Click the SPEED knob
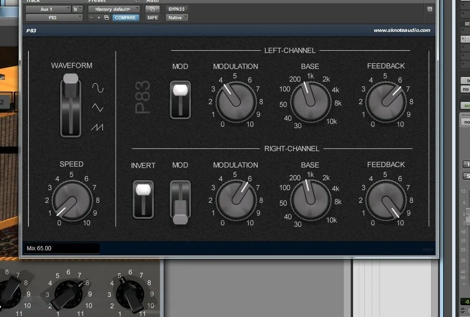 pos(72,201)
